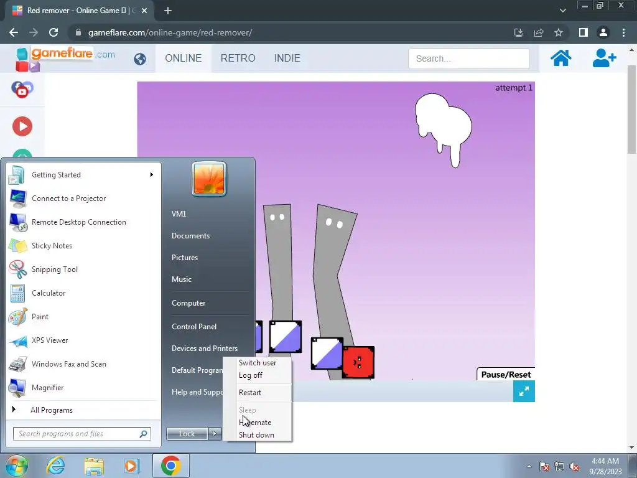
Task: Open File Explorer from taskbar
Action: click(x=94, y=466)
